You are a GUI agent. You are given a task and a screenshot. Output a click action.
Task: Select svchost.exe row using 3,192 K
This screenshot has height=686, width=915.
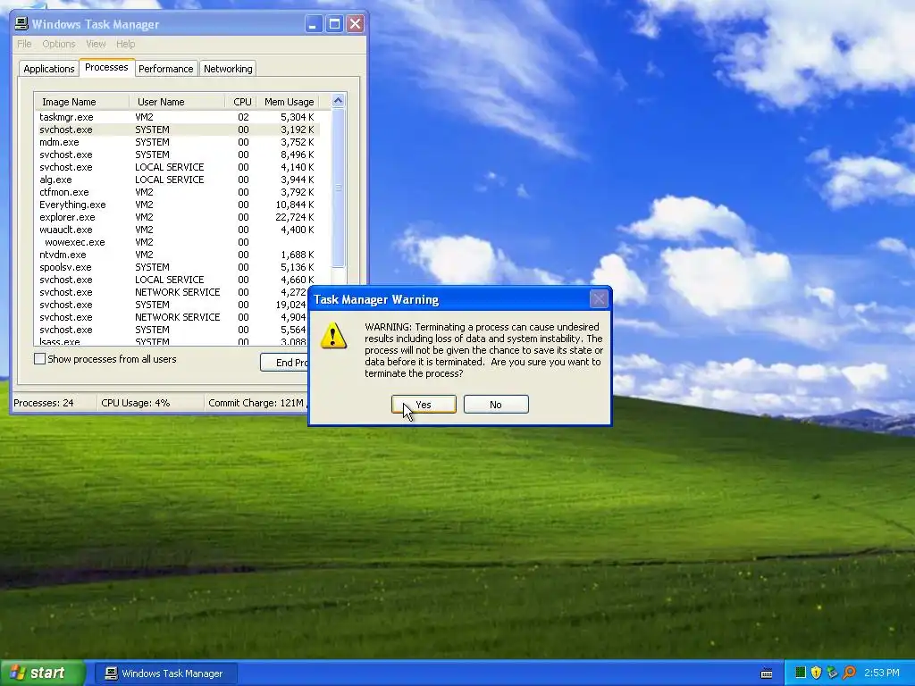click(x=177, y=130)
